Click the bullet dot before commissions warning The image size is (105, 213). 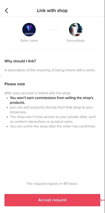coord(7,98)
